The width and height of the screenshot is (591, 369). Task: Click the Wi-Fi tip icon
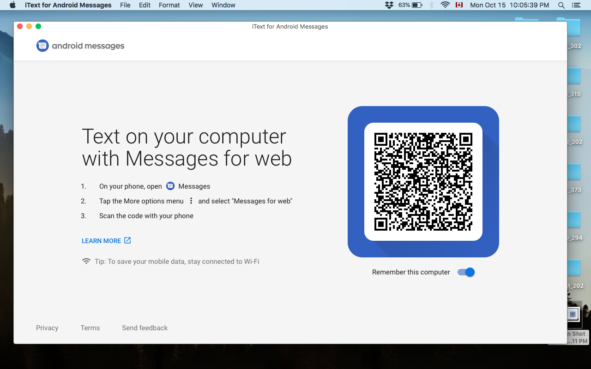point(86,261)
